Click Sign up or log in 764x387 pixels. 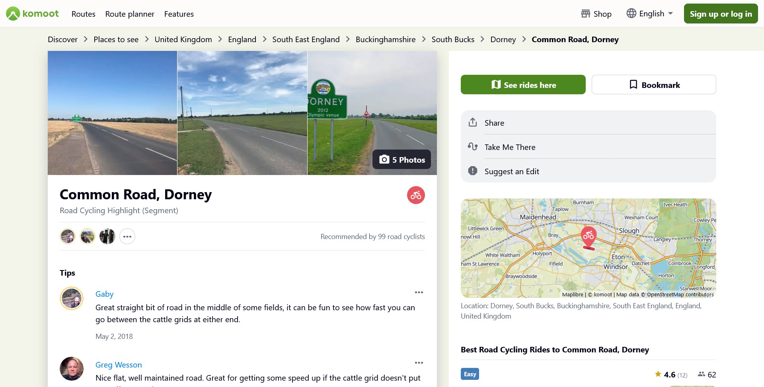[x=721, y=14]
